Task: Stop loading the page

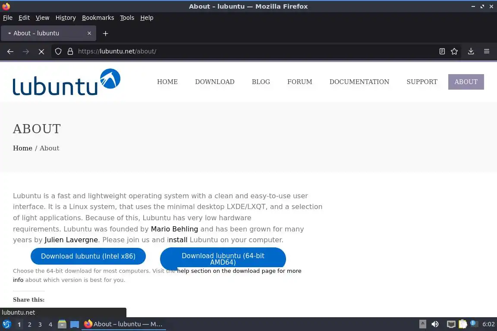Action: pos(41,51)
